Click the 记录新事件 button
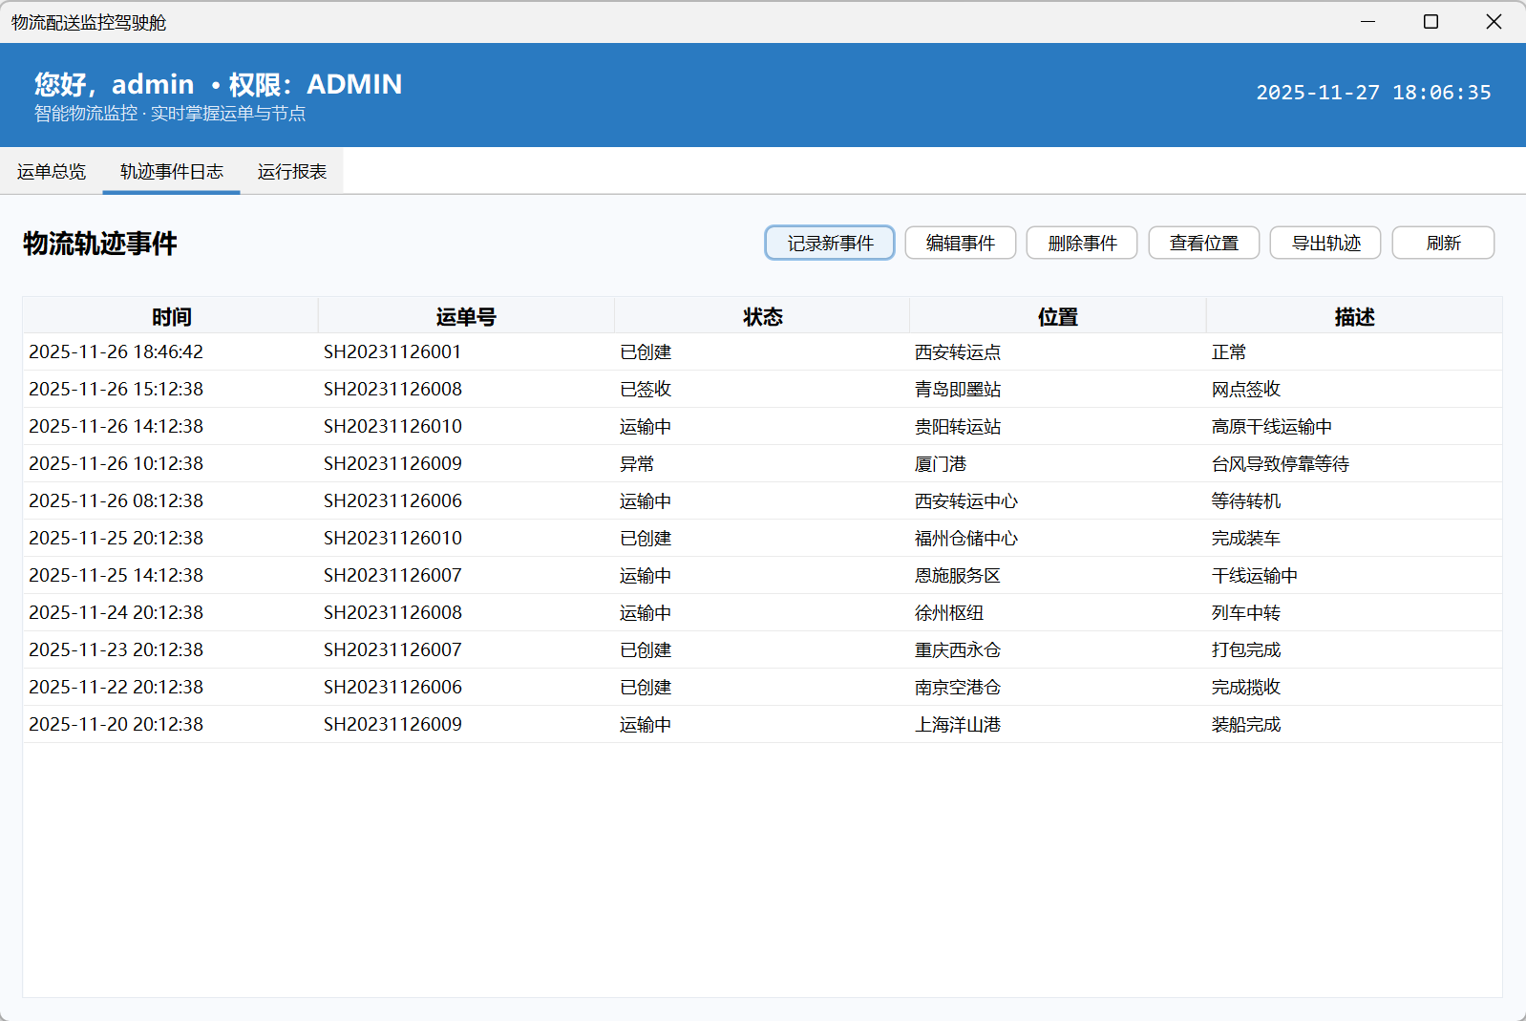 (x=830, y=243)
